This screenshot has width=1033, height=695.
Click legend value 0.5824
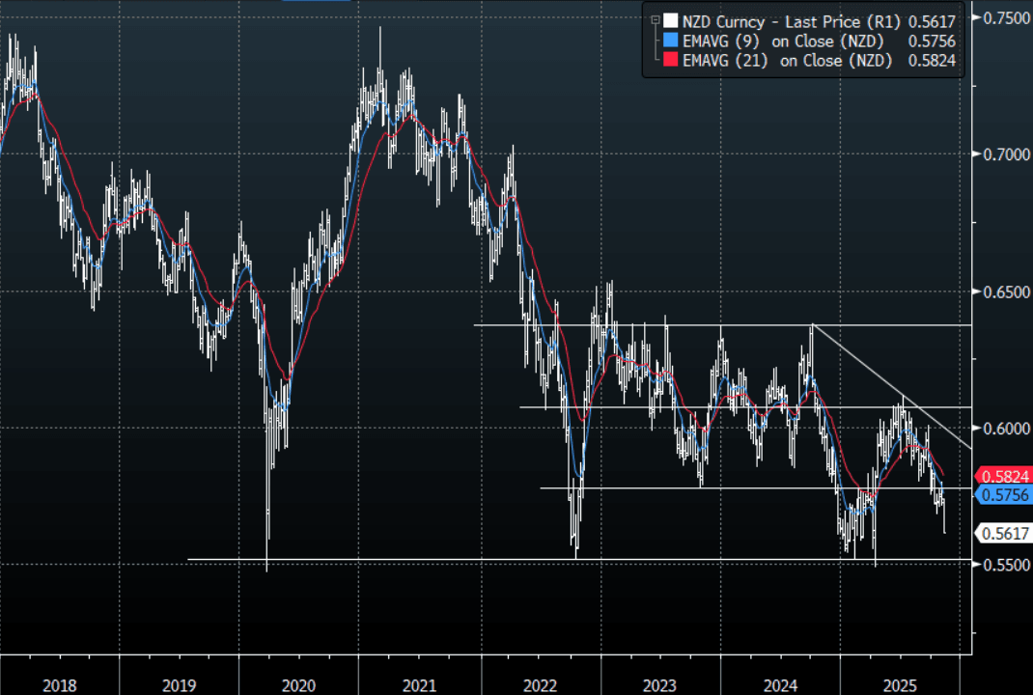click(932, 61)
